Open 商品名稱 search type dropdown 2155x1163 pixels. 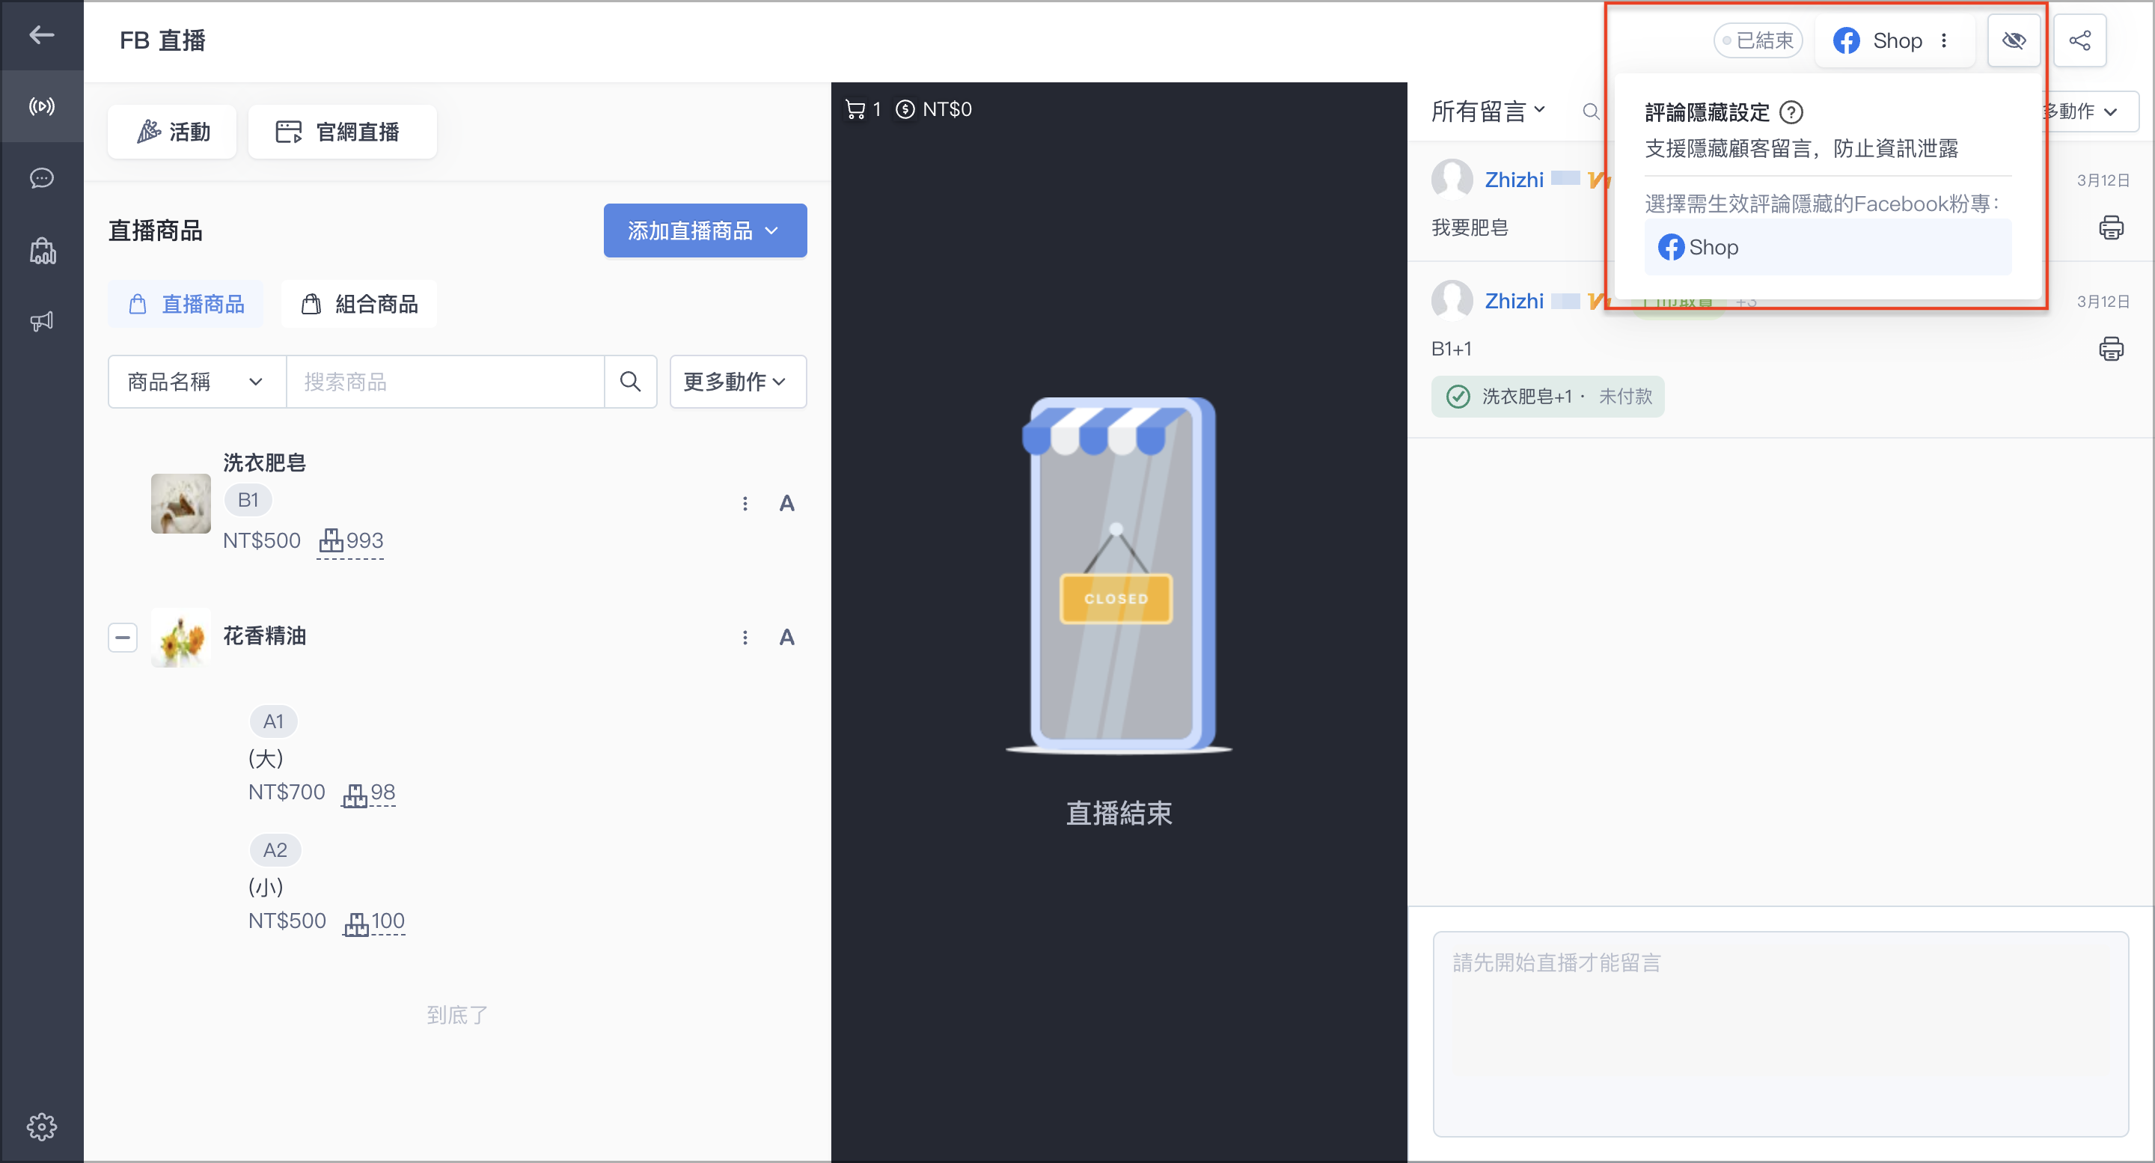click(197, 382)
